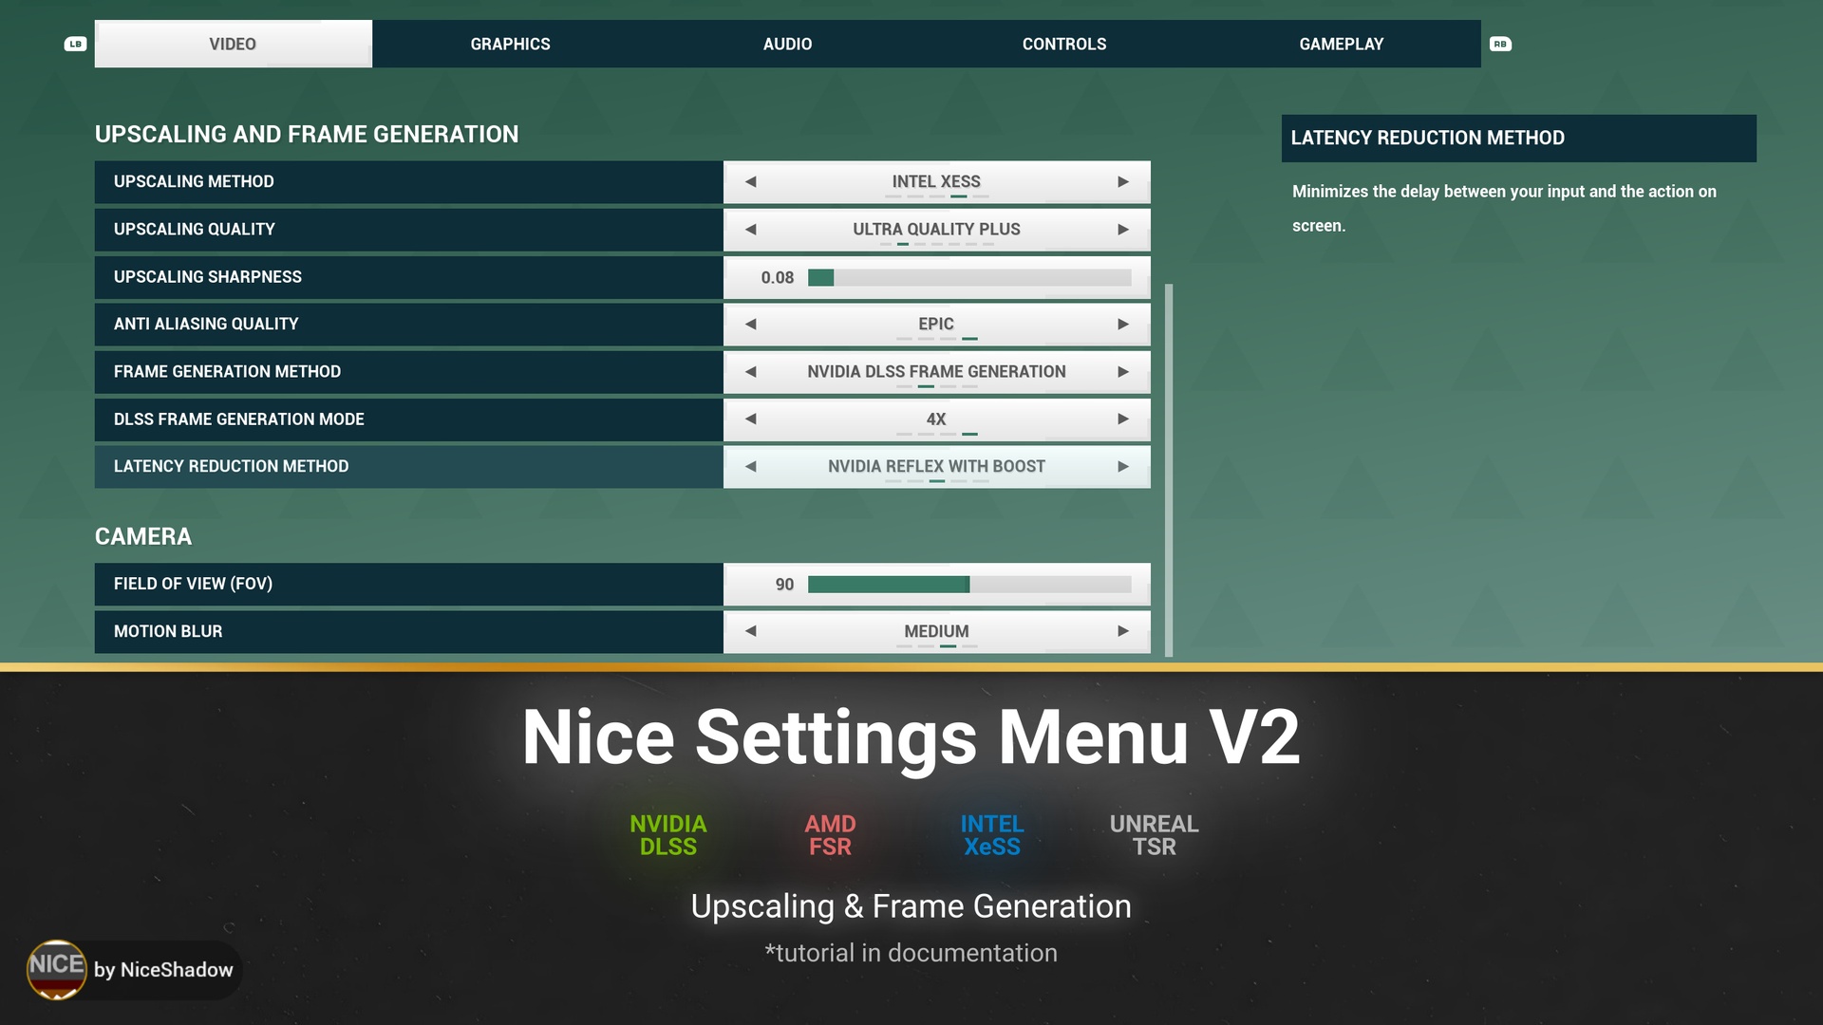Decrease Upscaling Quality with left arrow
This screenshot has height=1025, width=1823.
click(x=750, y=229)
